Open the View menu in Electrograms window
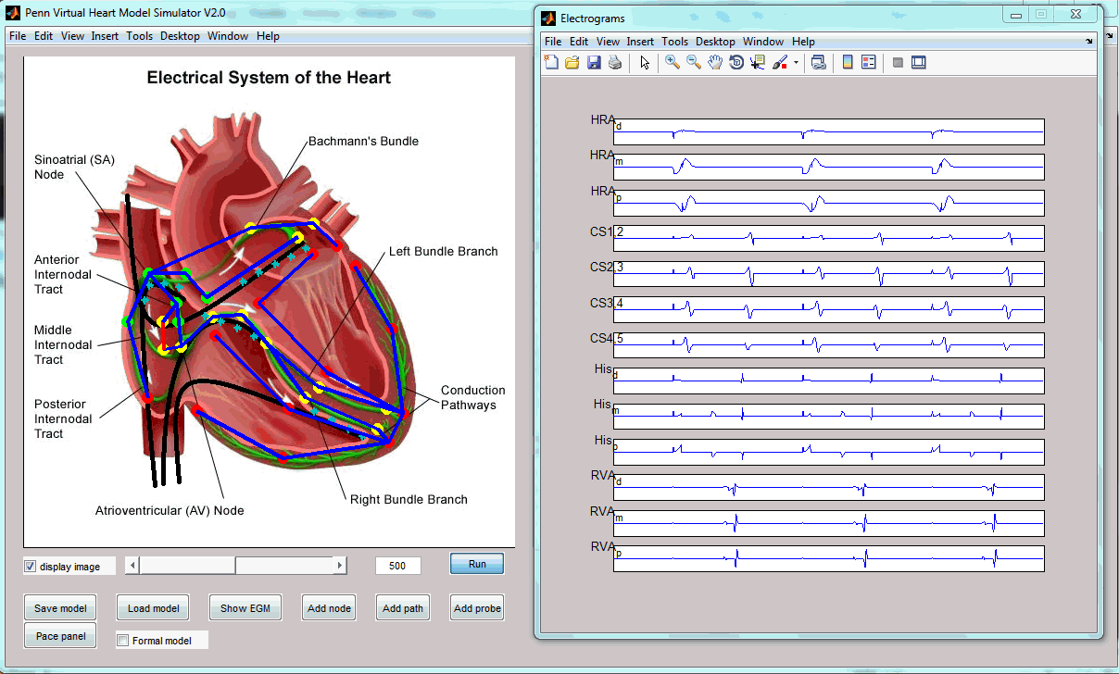 coord(608,42)
